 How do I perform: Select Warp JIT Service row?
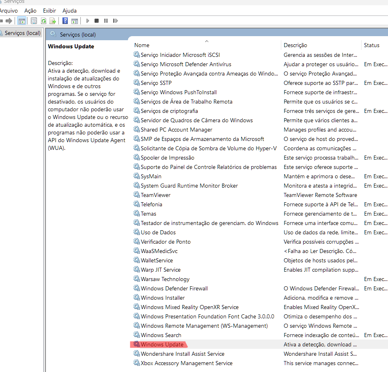(x=161, y=270)
